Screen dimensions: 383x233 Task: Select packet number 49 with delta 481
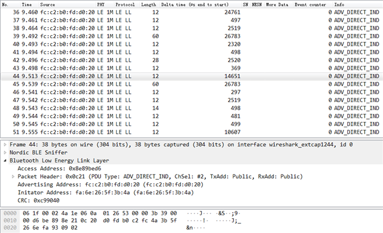click(x=191, y=116)
